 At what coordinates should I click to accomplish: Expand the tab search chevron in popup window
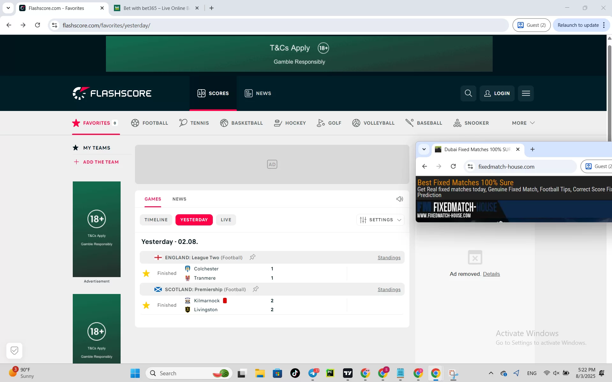(x=424, y=149)
